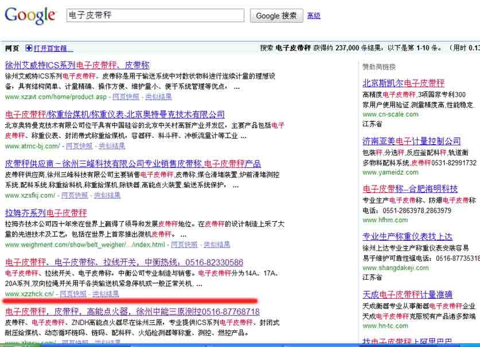Open sponsored link 电子皮带称--合肥海明科技
Image resolution: width=480 pixels, height=347 pixels.
pos(410,189)
